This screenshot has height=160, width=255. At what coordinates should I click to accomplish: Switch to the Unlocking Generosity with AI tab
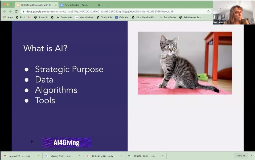pyautogui.click(x=36, y=5)
